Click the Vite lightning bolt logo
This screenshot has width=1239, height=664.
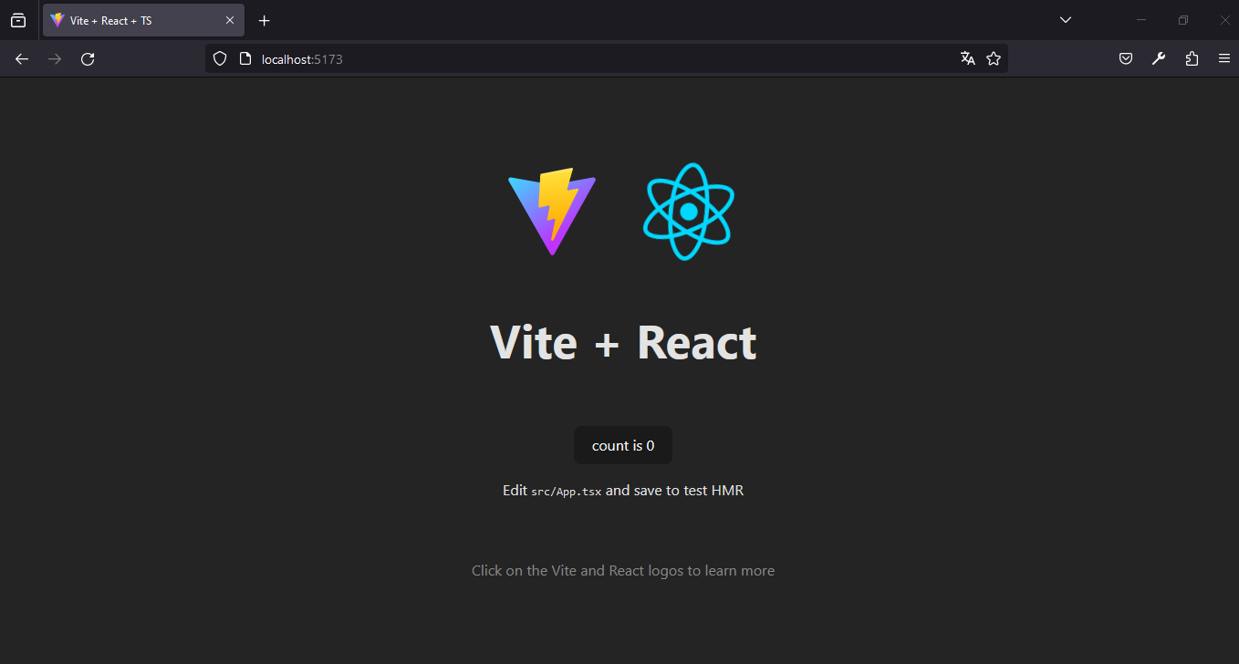551,210
